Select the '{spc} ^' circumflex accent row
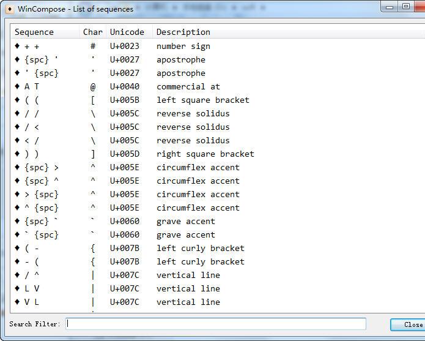 218,181
